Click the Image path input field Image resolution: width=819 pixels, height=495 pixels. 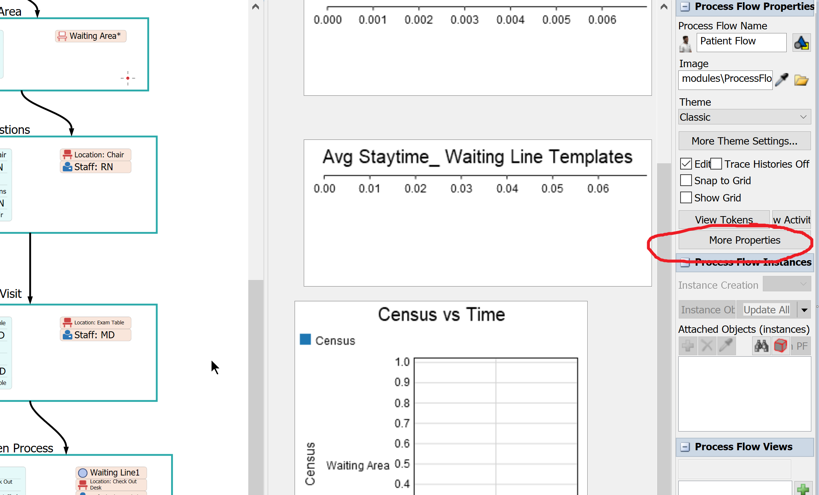pyautogui.click(x=725, y=80)
